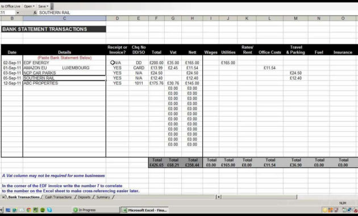Switch to the Deposits sheet tab
The height and width of the screenshot is (216, 358).
[x=84, y=197]
